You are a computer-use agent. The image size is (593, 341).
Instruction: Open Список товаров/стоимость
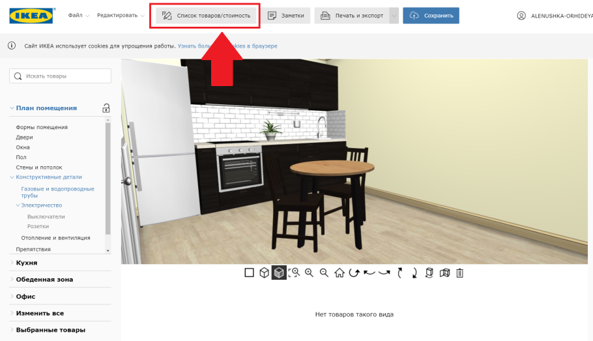coord(206,16)
